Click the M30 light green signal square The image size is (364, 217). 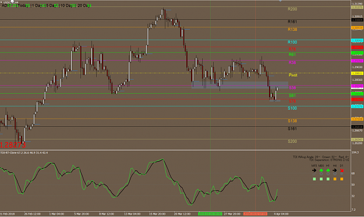point(321,179)
